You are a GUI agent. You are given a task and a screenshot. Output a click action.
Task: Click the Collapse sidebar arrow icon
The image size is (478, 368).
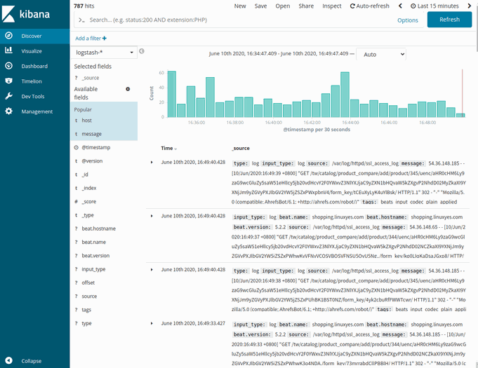[9, 360]
